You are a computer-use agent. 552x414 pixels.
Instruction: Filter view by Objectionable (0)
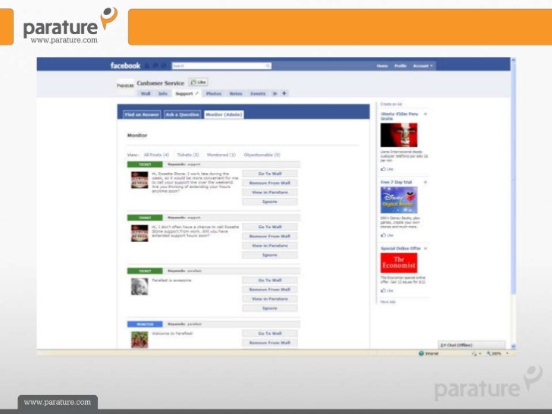(262, 155)
